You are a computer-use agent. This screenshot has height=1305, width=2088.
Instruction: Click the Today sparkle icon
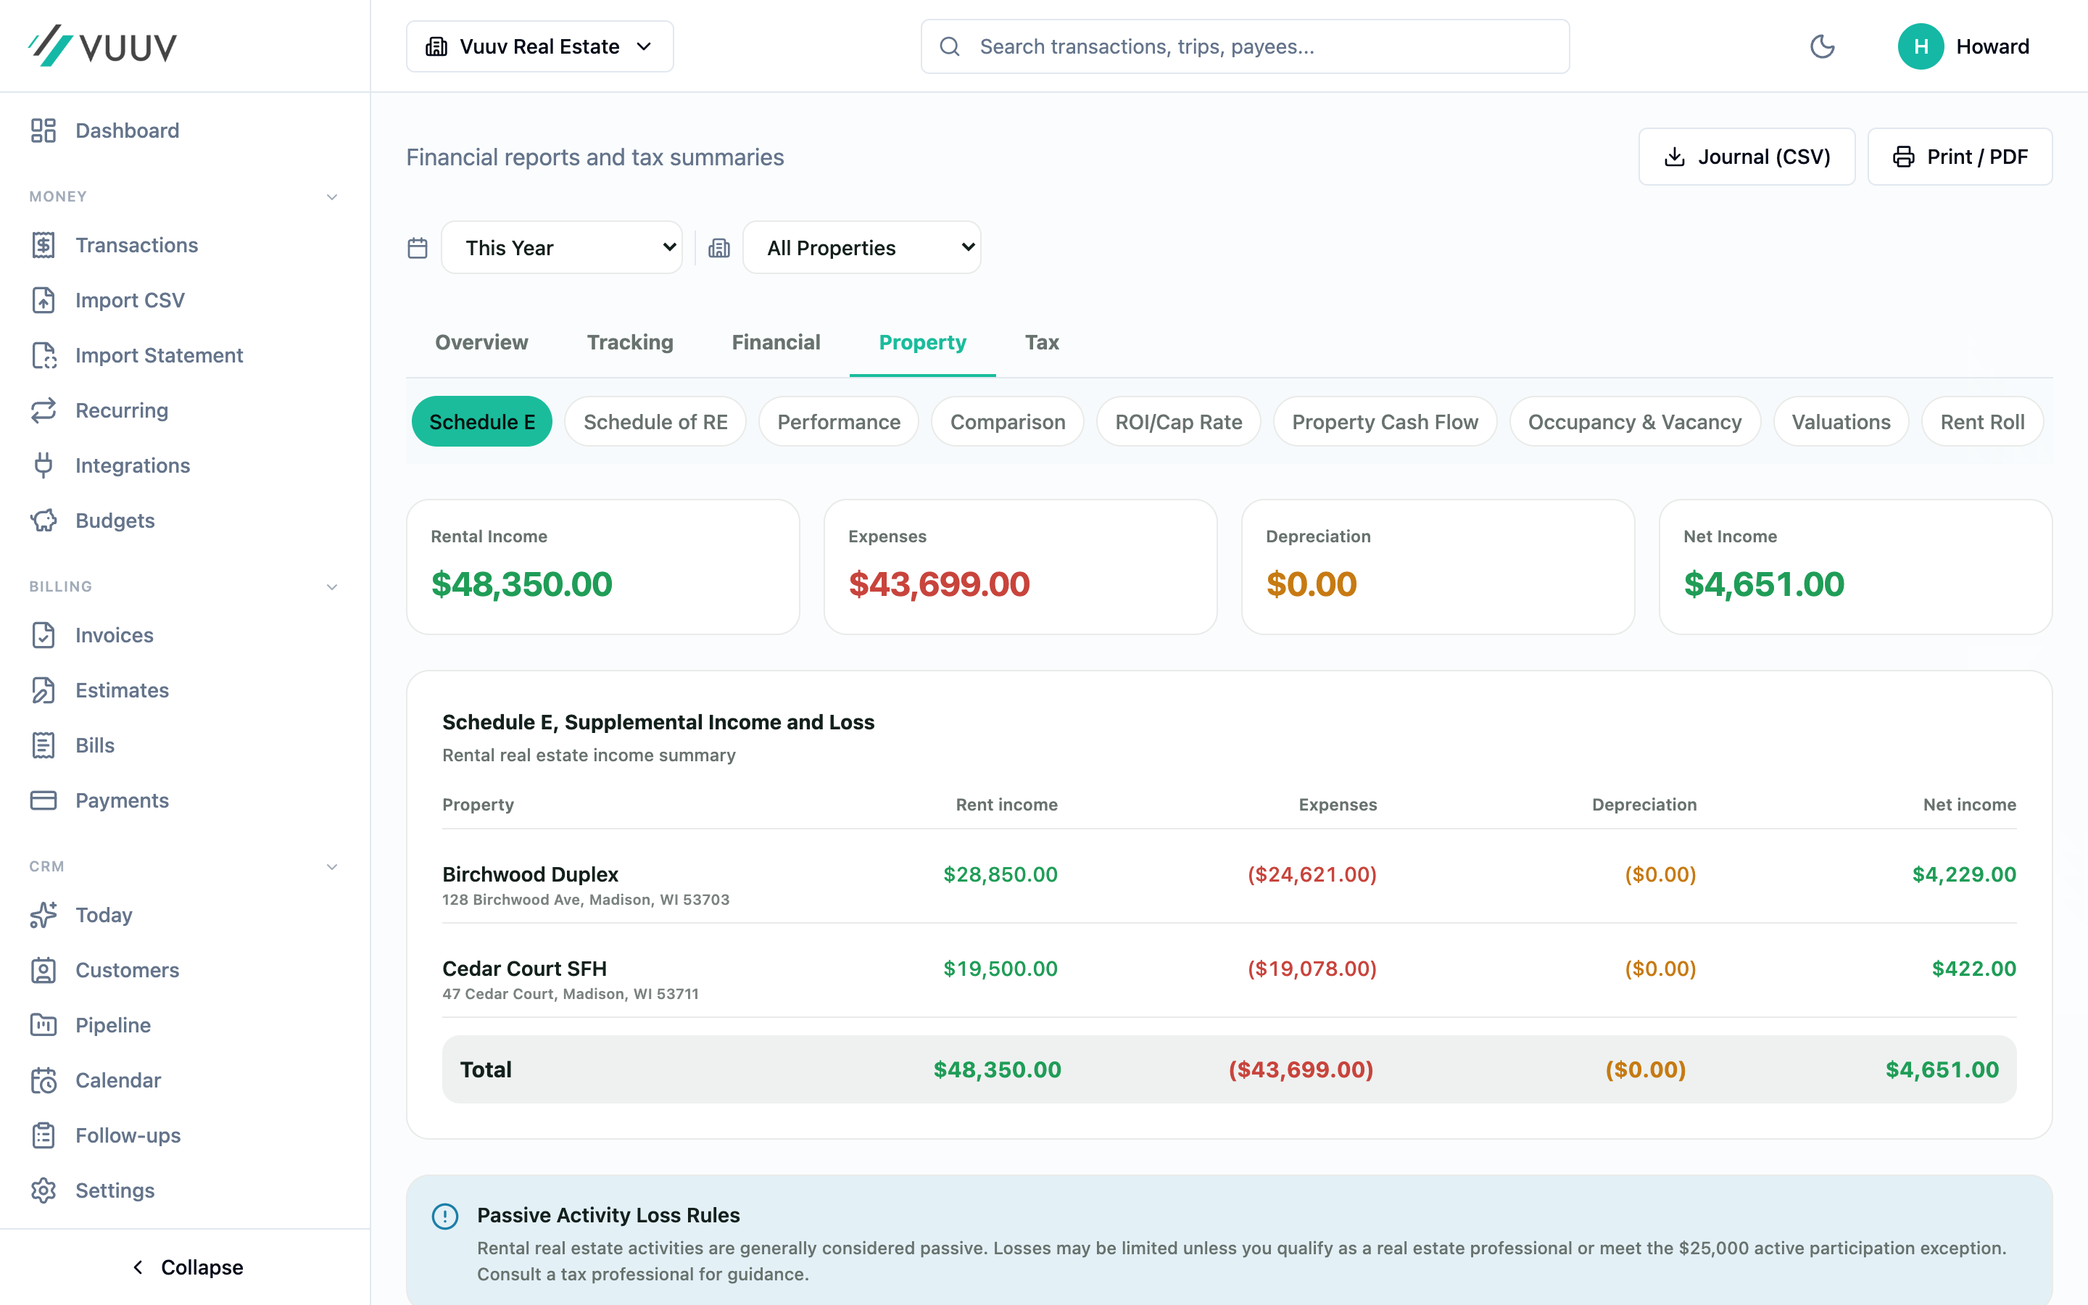tap(43, 915)
